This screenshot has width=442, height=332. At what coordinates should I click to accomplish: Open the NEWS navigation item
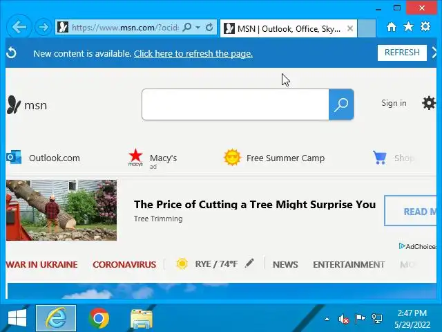pyautogui.click(x=285, y=264)
